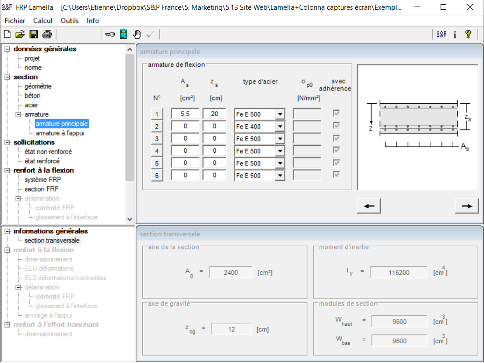This screenshot has width=484, height=363.
Task: Collapse the 'armature' tree node
Action: point(19,114)
